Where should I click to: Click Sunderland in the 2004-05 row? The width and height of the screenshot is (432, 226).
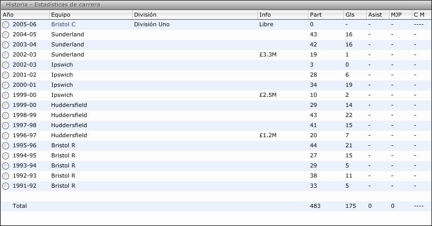67,34
